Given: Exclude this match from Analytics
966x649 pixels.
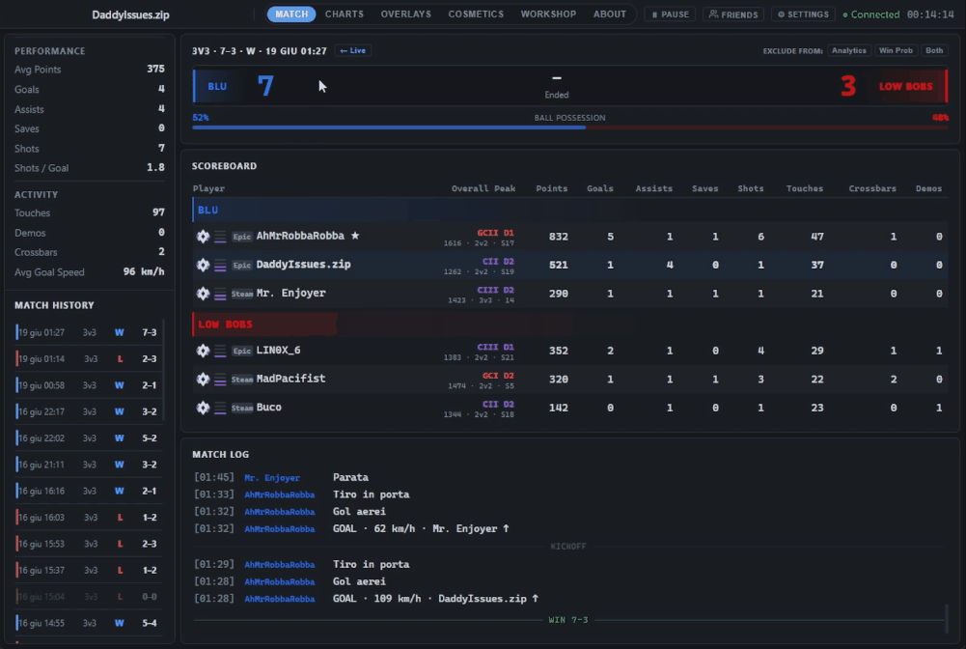Looking at the screenshot, I should pyautogui.click(x=849, y=50).
